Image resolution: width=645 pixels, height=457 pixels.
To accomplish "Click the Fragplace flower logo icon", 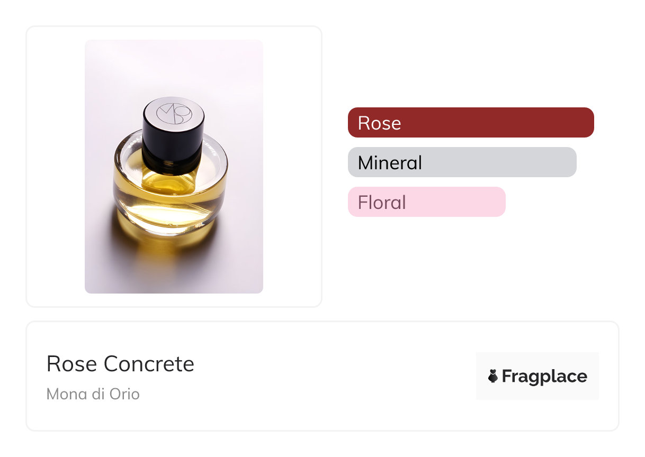I will pyautogui.click(x=492, y=376).
